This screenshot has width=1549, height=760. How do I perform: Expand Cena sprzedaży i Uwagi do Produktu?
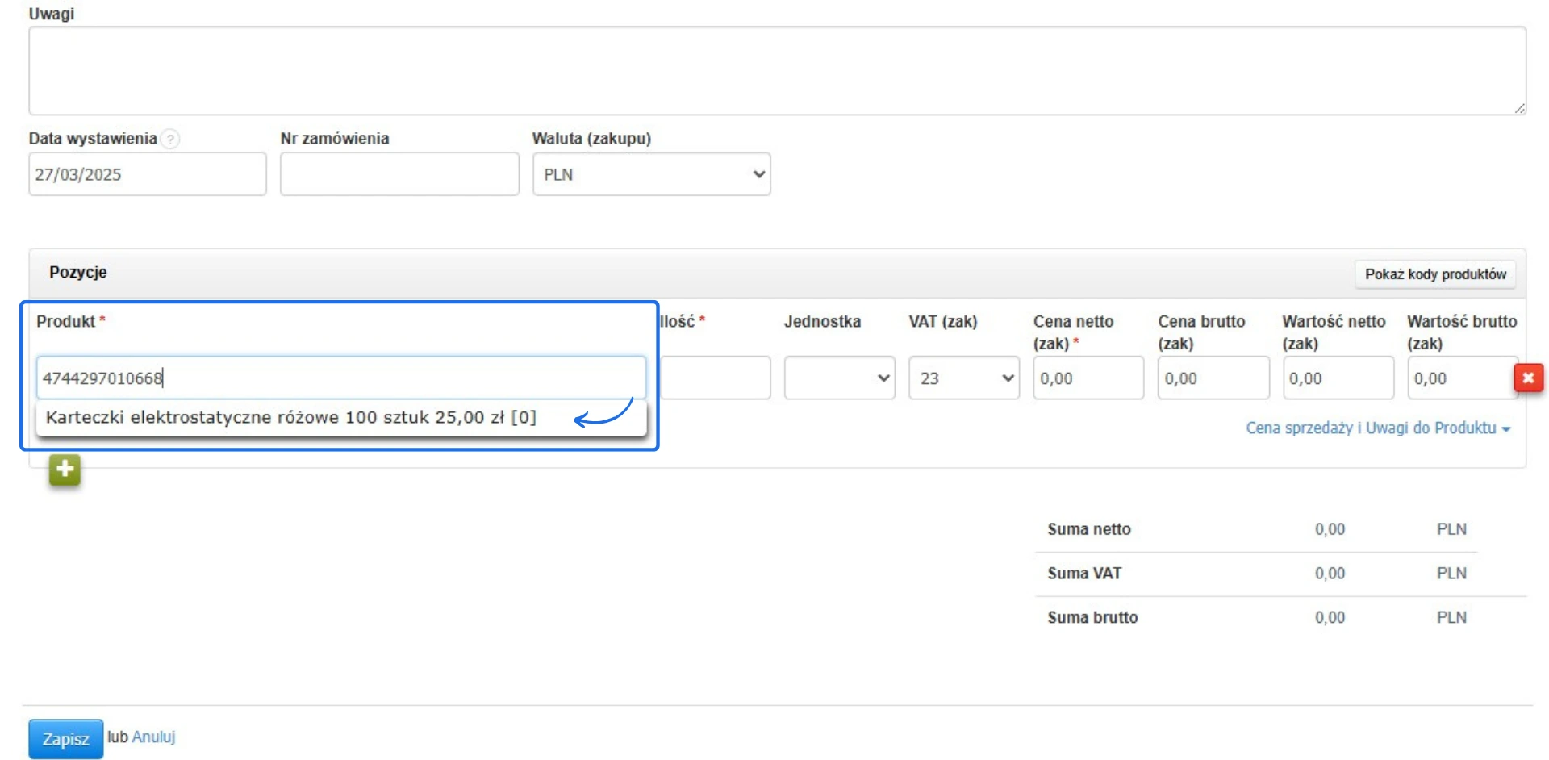[1376, 428]
